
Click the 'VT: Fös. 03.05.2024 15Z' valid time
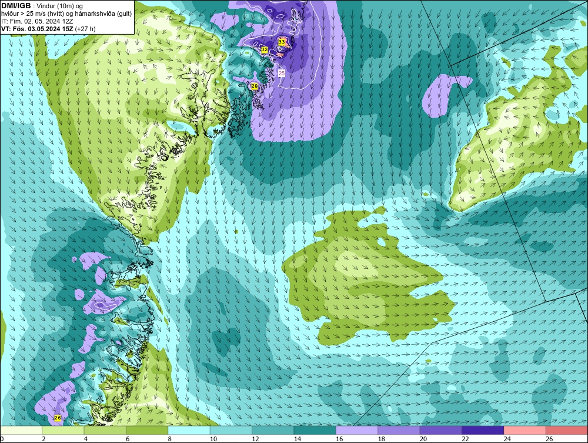coord(37,29)
